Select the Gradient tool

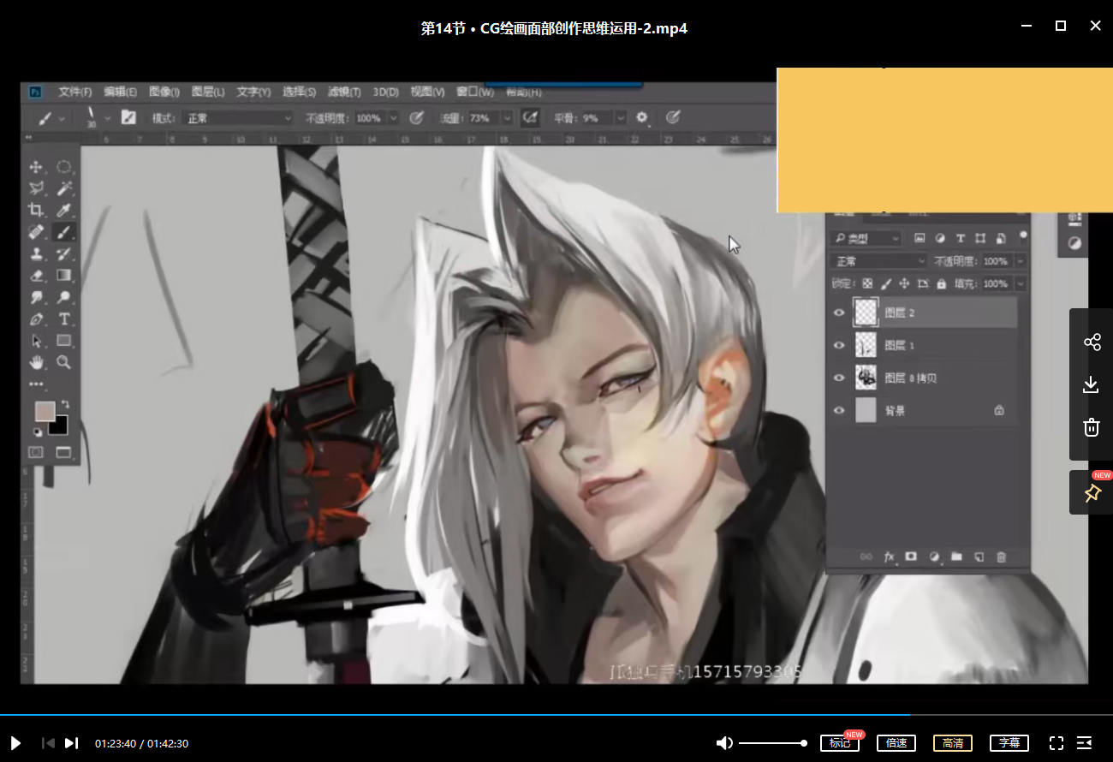click(63, 276)
